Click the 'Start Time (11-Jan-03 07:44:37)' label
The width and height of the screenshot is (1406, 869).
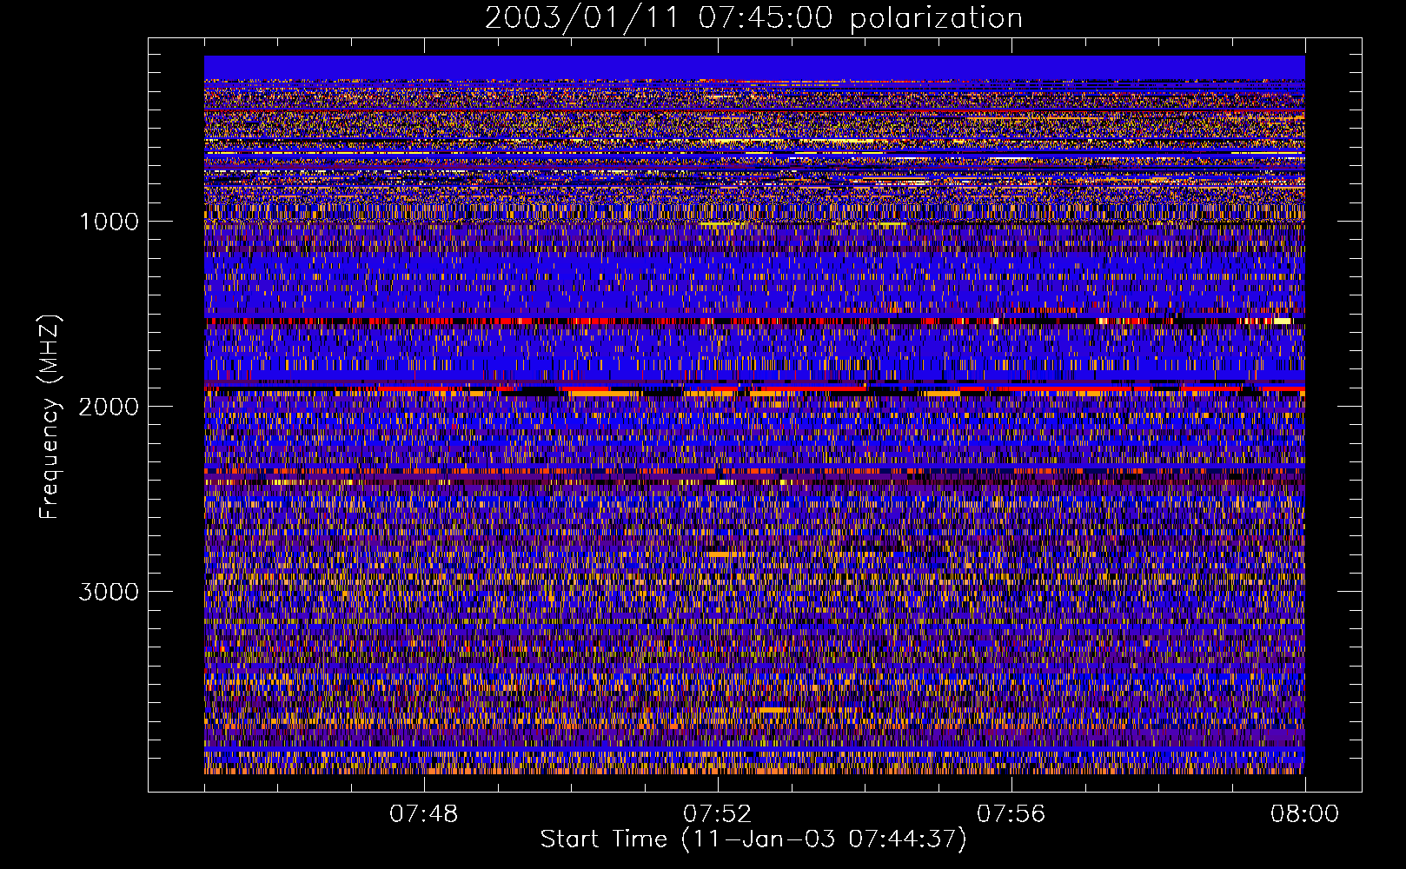[x=753, y=839]
